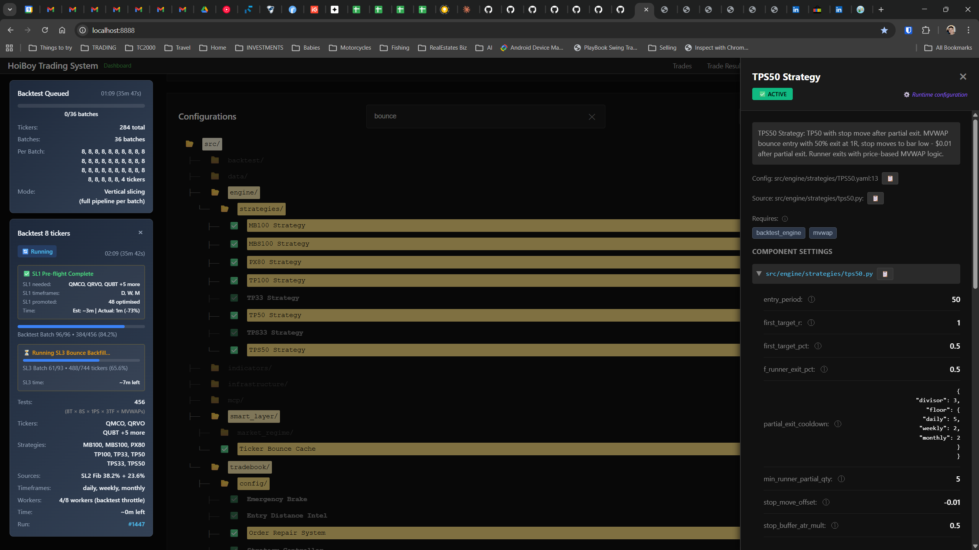This screenshot has height=550, width=979.
Task: Toggle TP100 Strategy checkbox
Action: [x=234, y=281]
